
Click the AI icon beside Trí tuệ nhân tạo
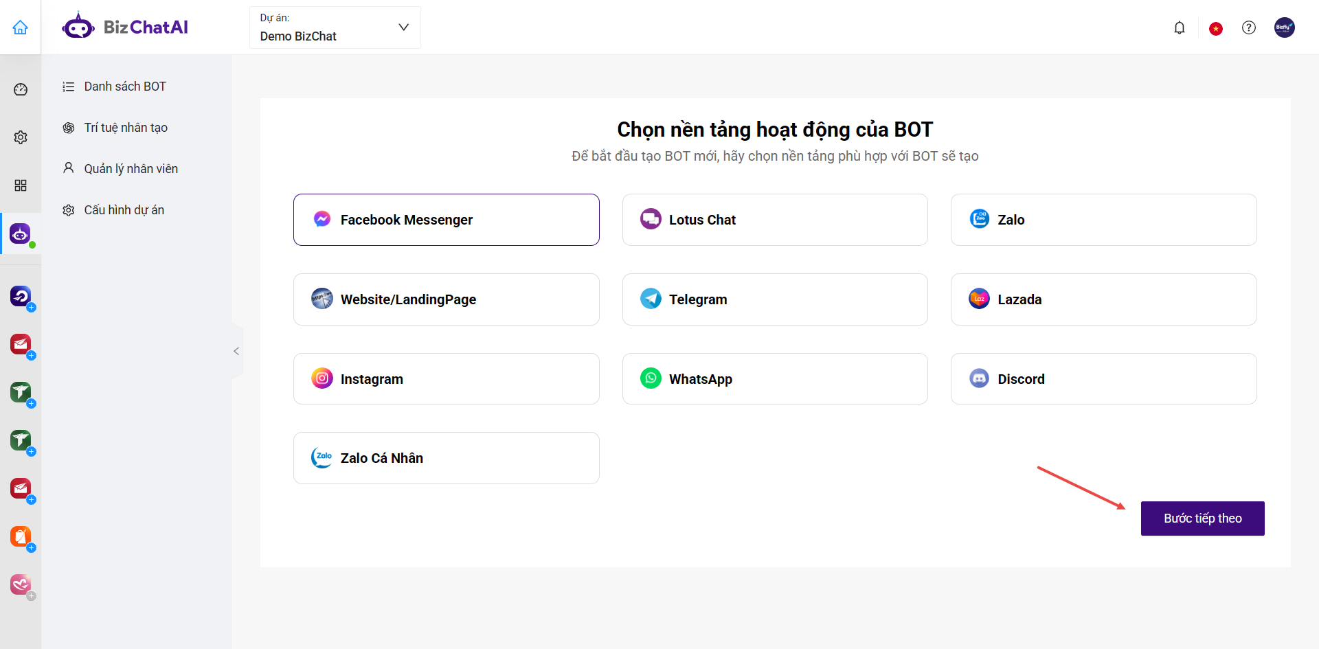(69, 128)
